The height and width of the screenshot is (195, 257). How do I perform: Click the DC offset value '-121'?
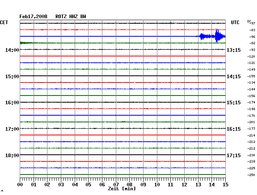coord(251,63)
